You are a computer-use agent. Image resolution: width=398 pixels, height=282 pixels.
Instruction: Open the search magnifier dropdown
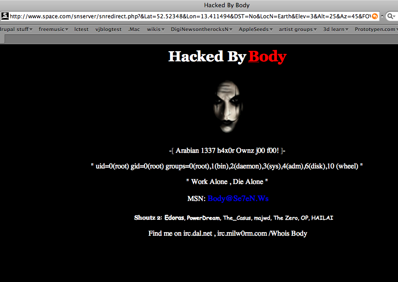point(392,16)
